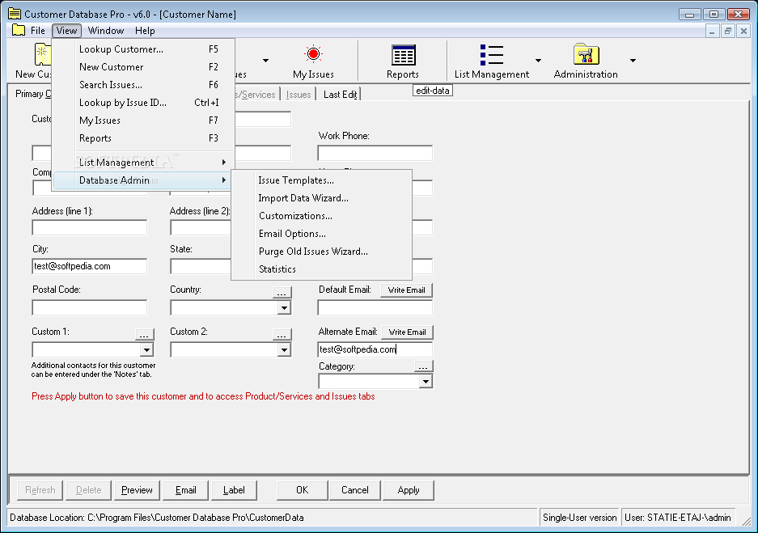The width and height of the screenshot is (758, 533).
Task: Open Customizations... from submenu
Action: [321, 216]
